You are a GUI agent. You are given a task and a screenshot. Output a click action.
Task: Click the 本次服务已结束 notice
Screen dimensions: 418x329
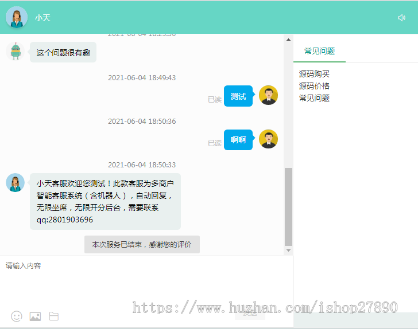142,244
